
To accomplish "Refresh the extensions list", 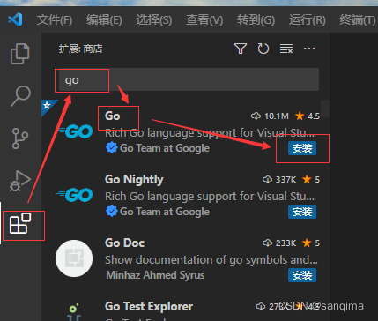I will [263, 49].
